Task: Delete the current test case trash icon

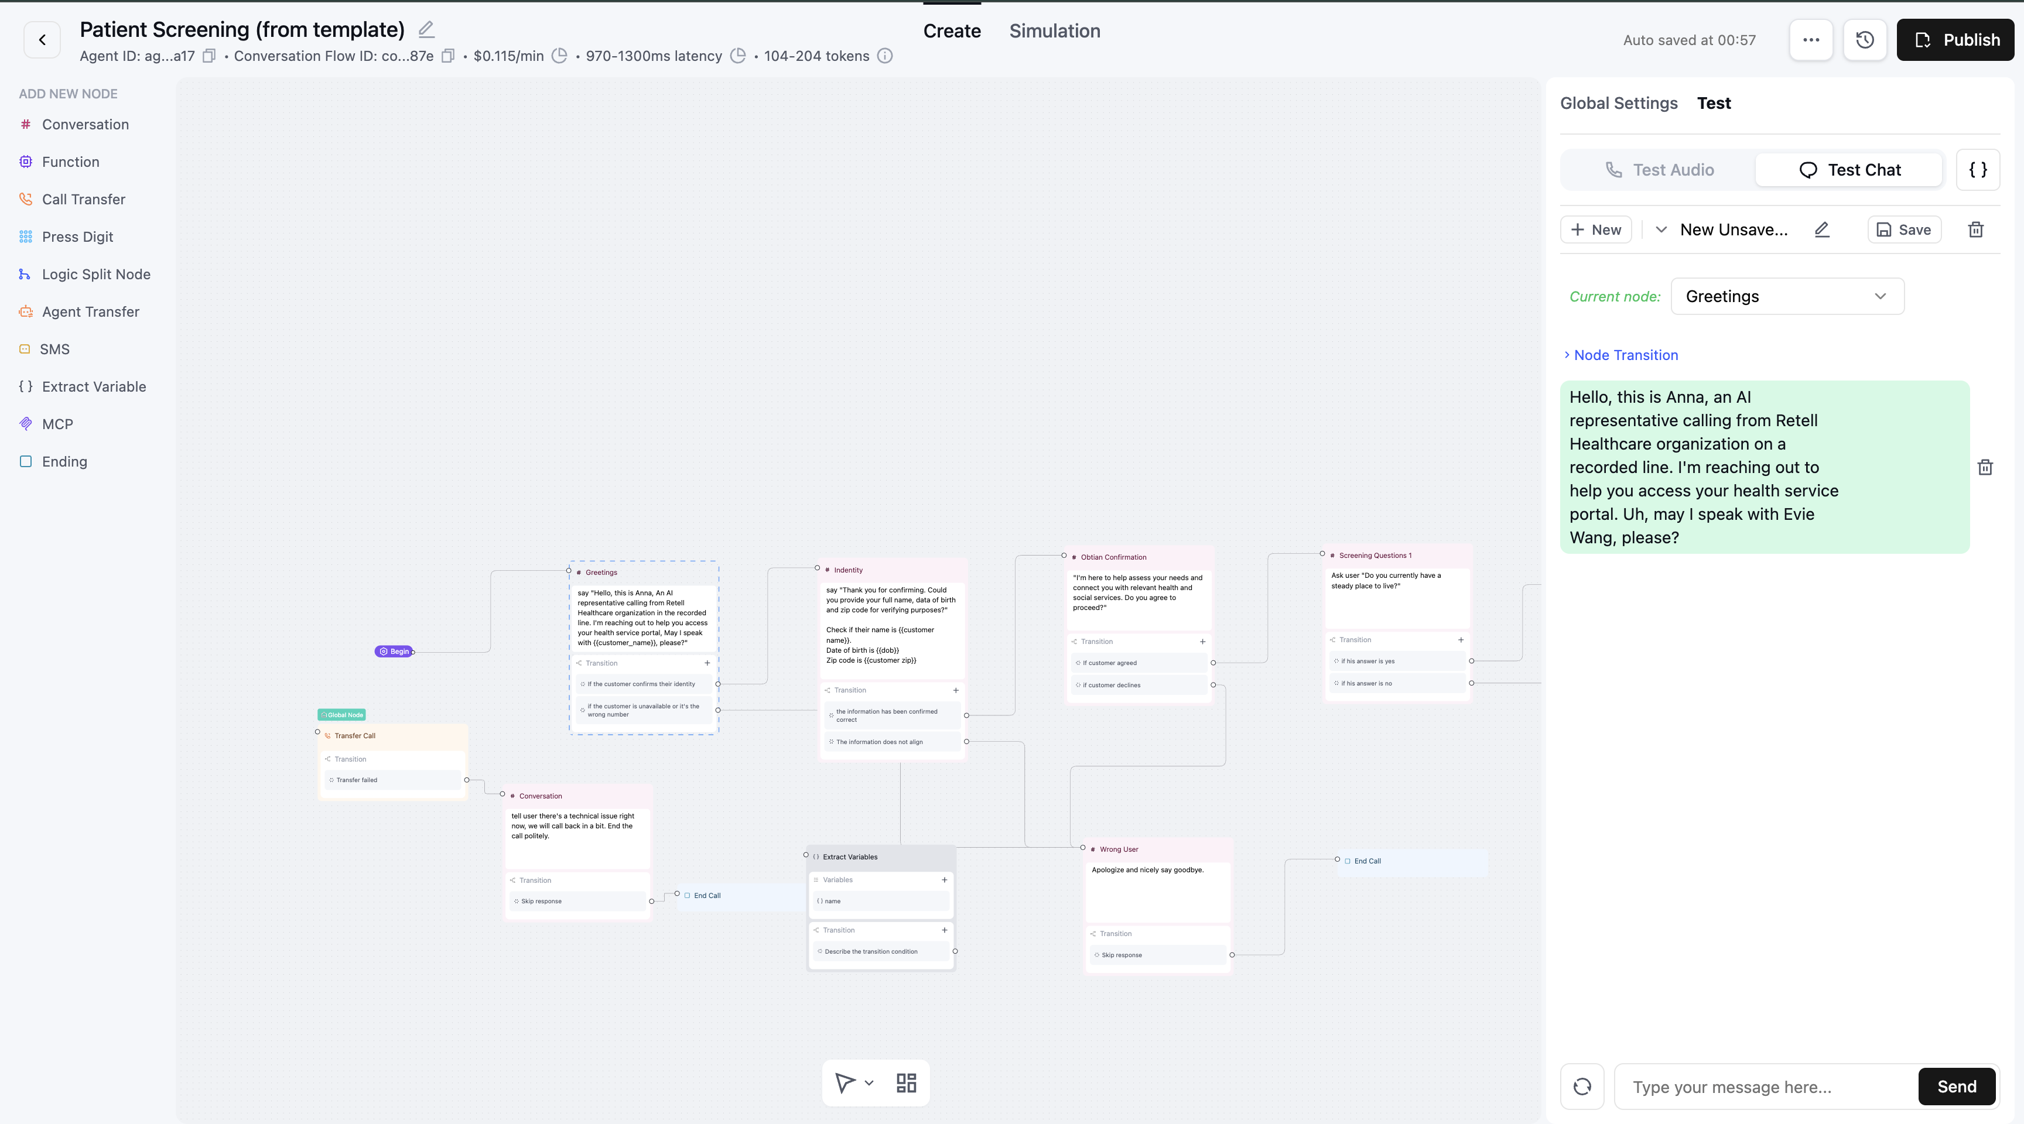Action: click(1976, 229)
